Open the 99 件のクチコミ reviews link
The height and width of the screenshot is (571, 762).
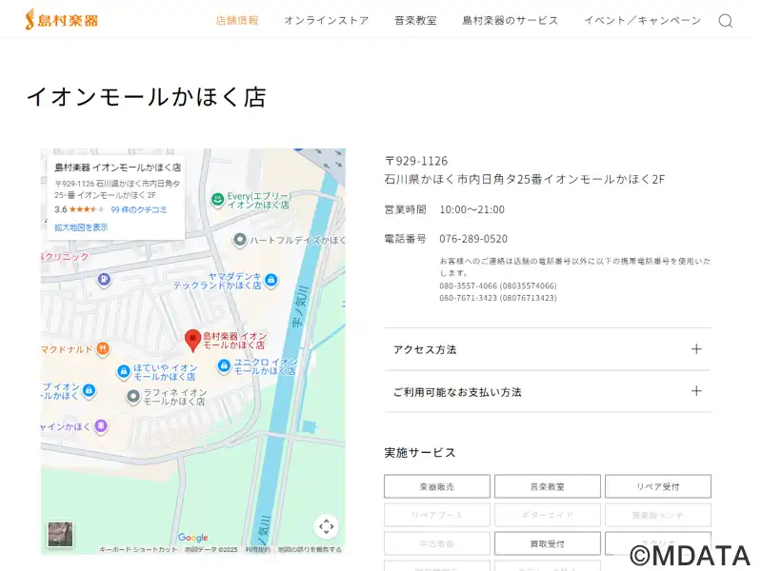coord(139,209)
